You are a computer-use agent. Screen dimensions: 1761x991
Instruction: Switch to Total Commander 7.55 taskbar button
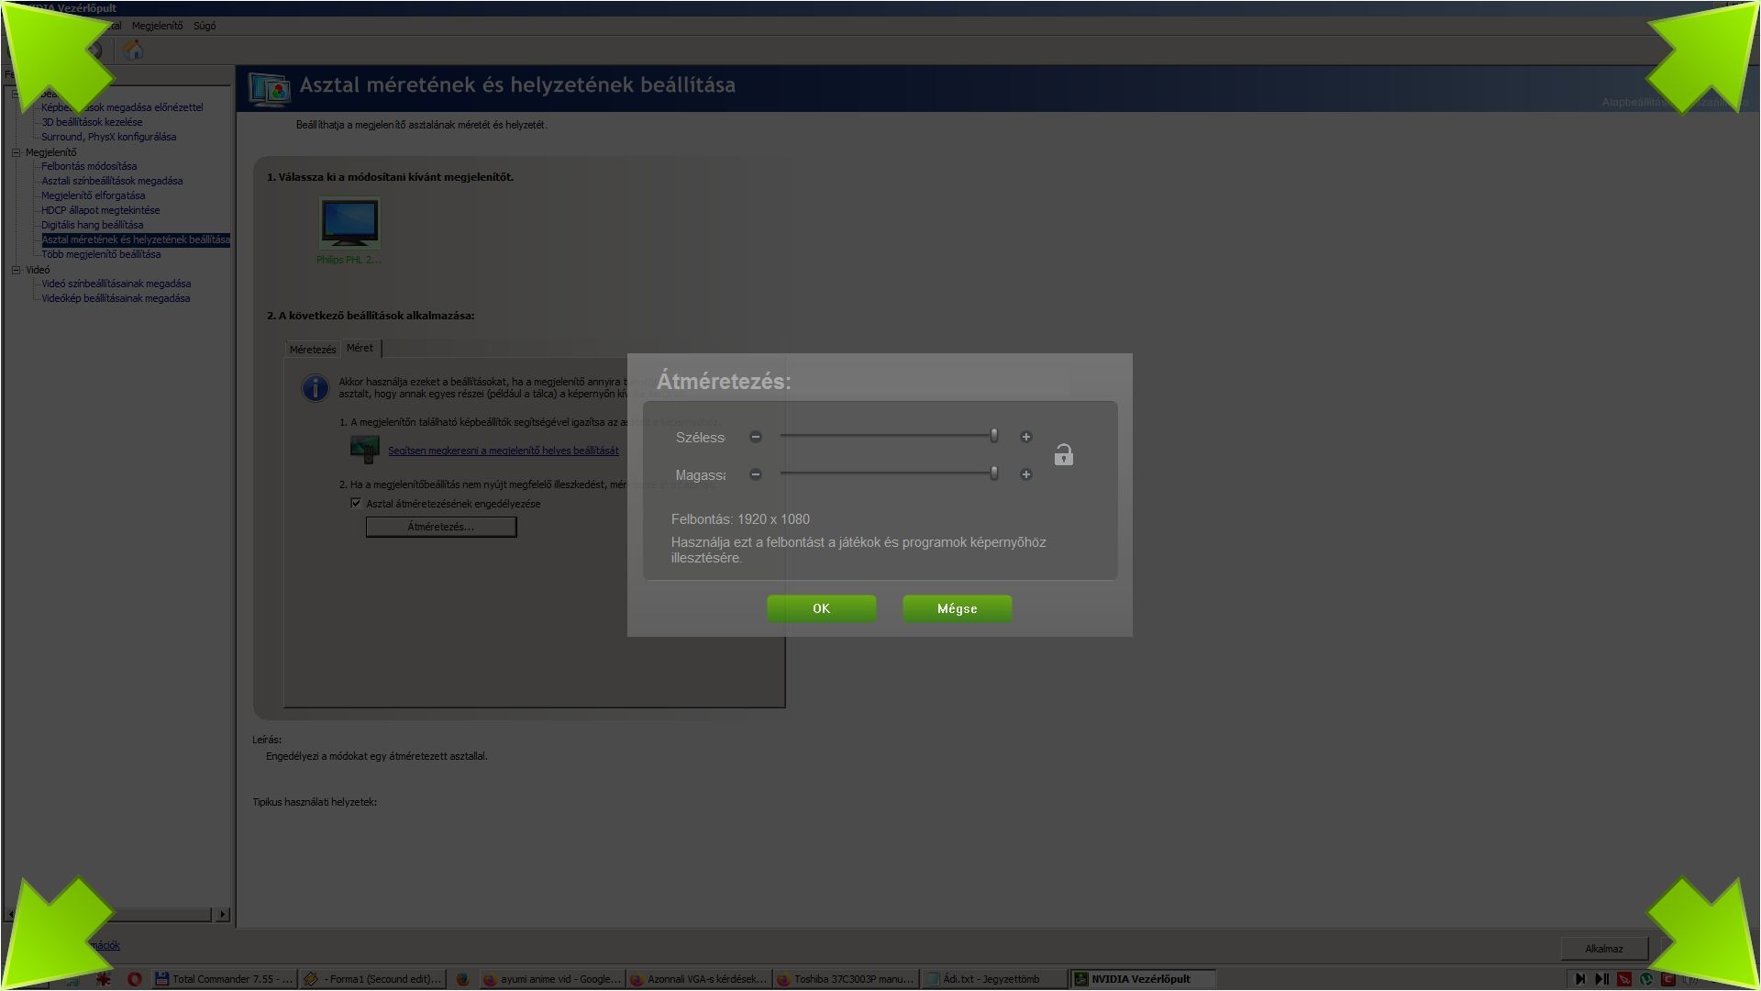224,979
